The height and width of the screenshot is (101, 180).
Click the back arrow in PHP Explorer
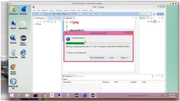[38, 22]
